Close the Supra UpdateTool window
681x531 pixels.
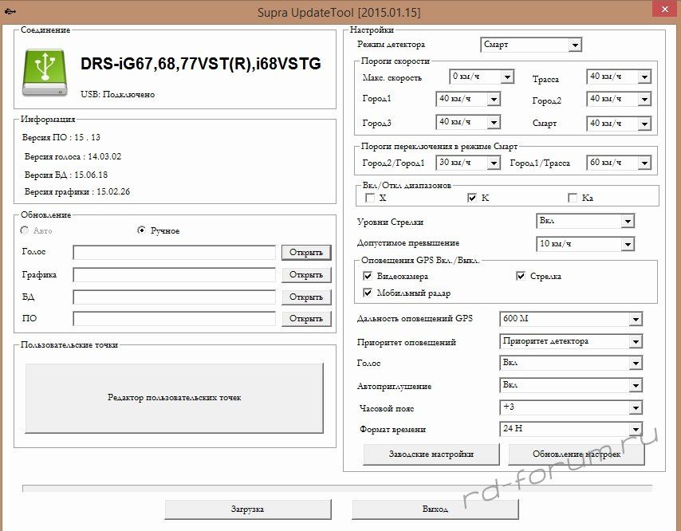point(665,10)
